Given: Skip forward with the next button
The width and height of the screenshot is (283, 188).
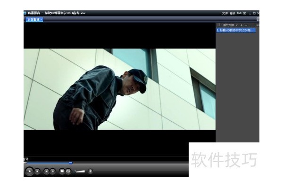Looking at the screenshot, I should coord(52,171).
